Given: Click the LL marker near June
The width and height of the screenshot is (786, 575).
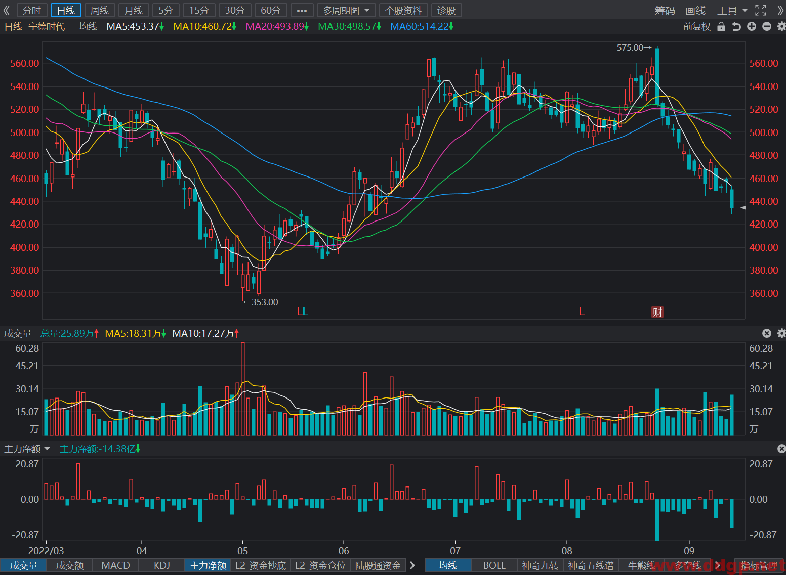Looking at the screenshot, I should coord(302,312).
